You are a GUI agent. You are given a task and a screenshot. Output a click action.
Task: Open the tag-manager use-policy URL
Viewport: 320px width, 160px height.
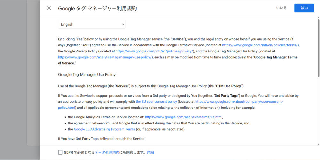tap(105, 57)
